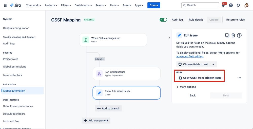Select the When: Value changes for card
253x129 pixels.
[x=113, y=40]
